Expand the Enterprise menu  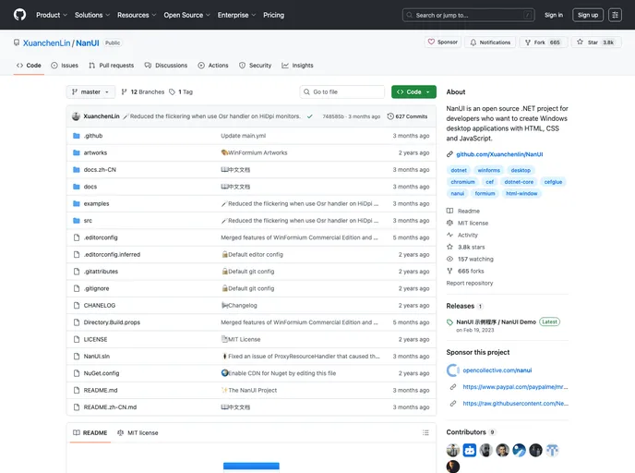(236, 15)
